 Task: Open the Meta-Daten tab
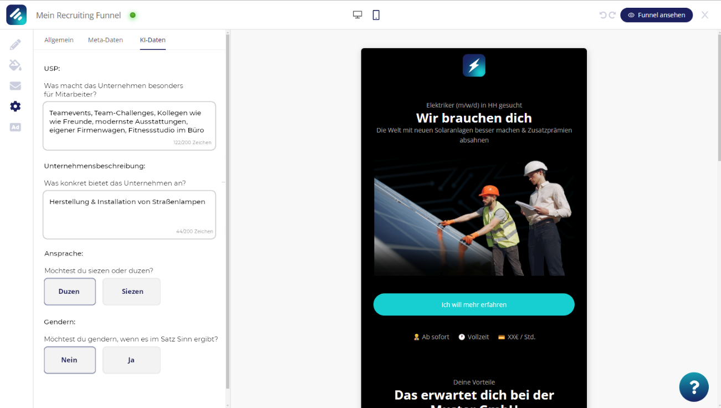point(105,40)
